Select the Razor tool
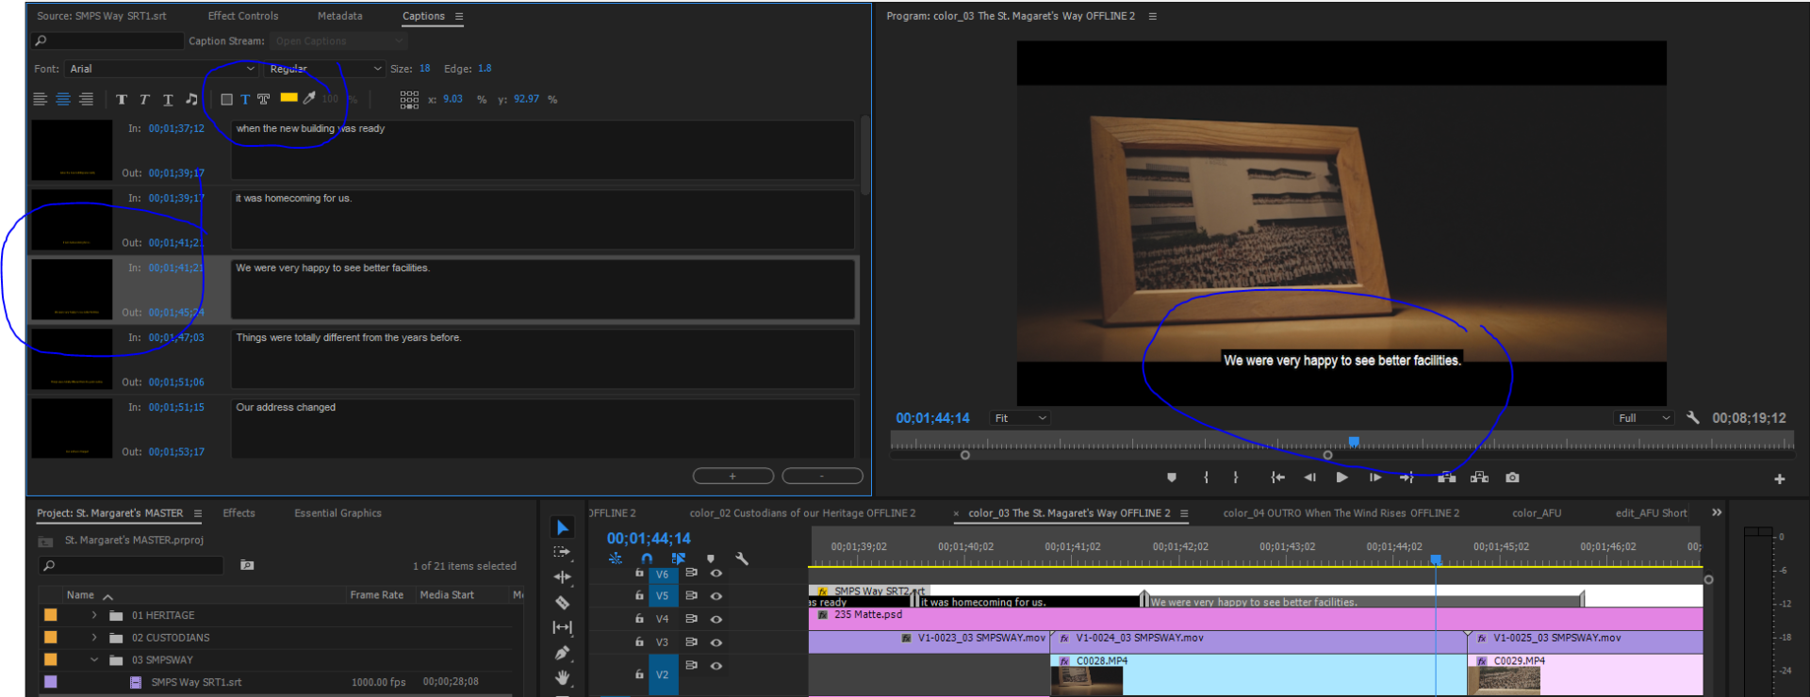Viewport: 1810px width, 697px height. 563,602
